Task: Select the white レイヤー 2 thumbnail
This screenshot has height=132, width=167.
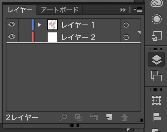Action: pos(52,37)
